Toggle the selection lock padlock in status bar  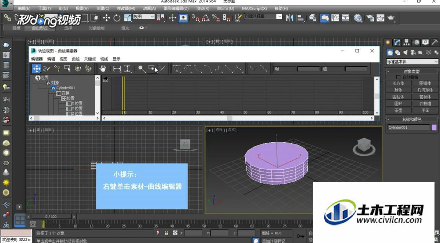point(166,233)
